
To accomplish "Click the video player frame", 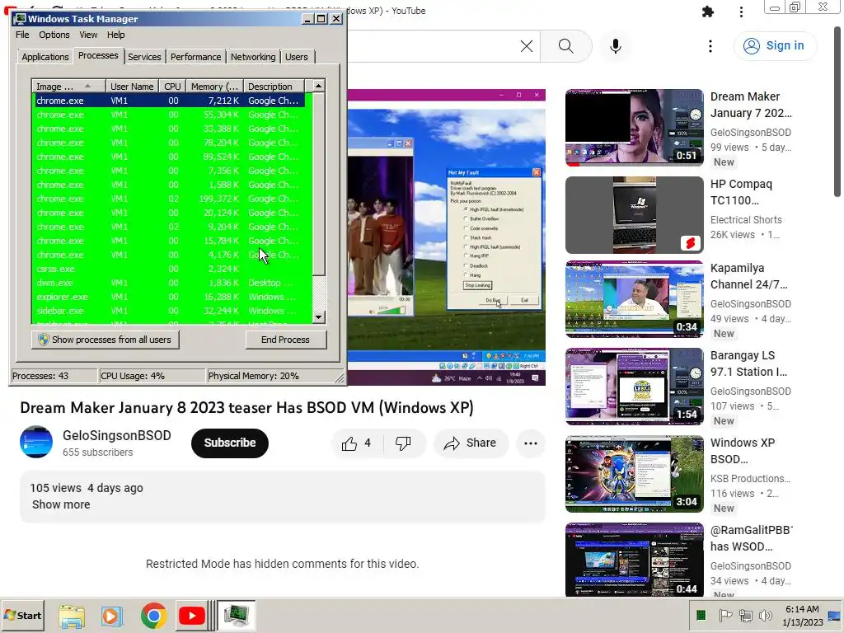I will [446, 237].
